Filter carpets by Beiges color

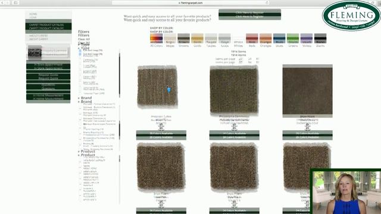click(170, 38)
